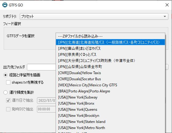This screenshot has width=172, height=133.
Task: Click the 00:00:00 time field
Action: click(46, 109)
